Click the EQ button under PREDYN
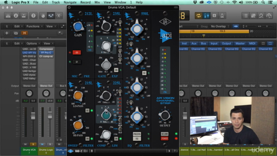 (137, 139)
